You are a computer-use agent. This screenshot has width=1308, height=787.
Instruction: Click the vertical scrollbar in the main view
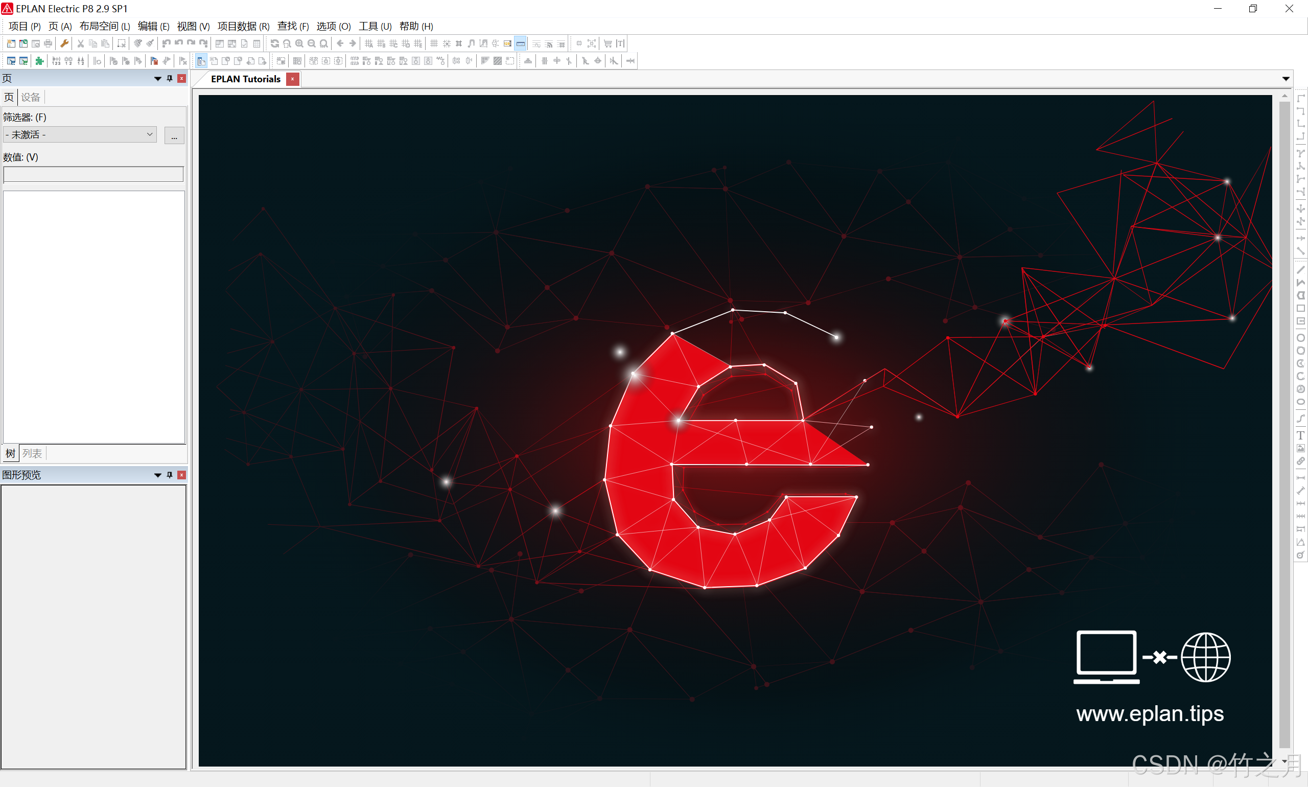1284,424
